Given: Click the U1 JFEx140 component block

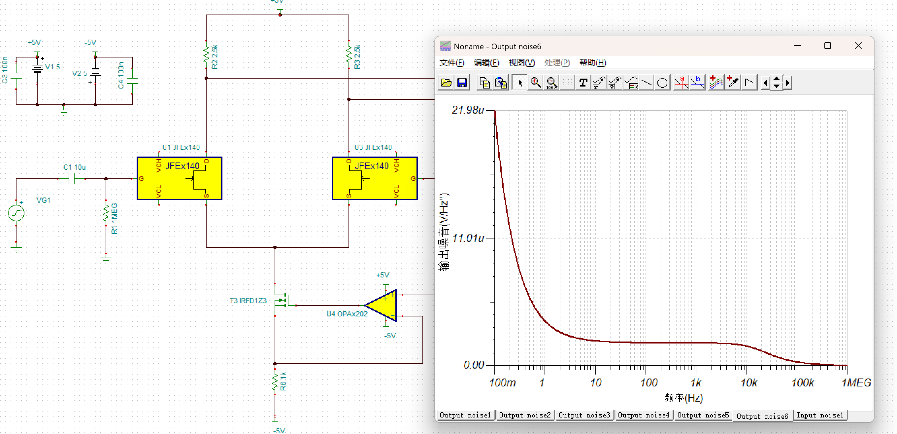Looking at the screenshot, I should pyautogui.click(x=179, y=178).
